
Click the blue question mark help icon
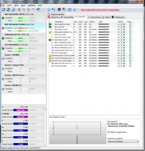coord(70,9)
